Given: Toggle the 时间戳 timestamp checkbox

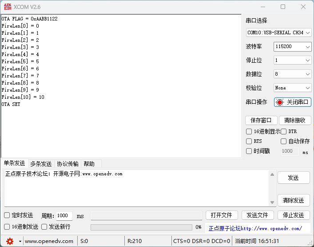Looking at the screenshot, I should [249, 151].
